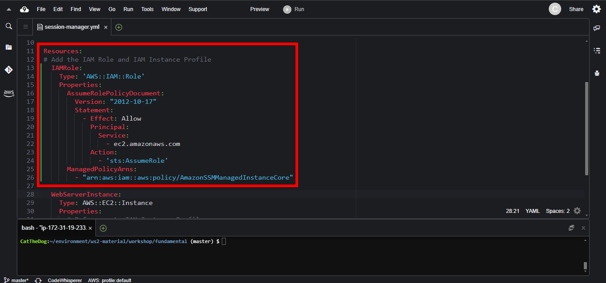Image resolution: width=606 pixels, height=283 pixels.
Task: Open the Debugger bug panel icon
Action: [597, 73]
